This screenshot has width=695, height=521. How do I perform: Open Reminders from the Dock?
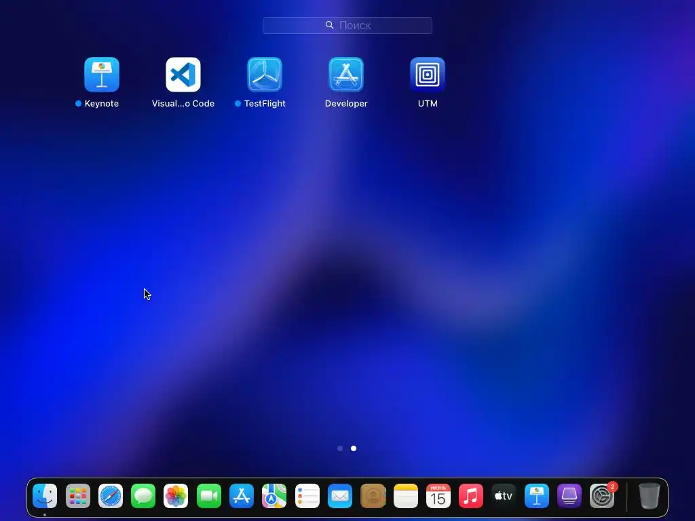[307, 496]
